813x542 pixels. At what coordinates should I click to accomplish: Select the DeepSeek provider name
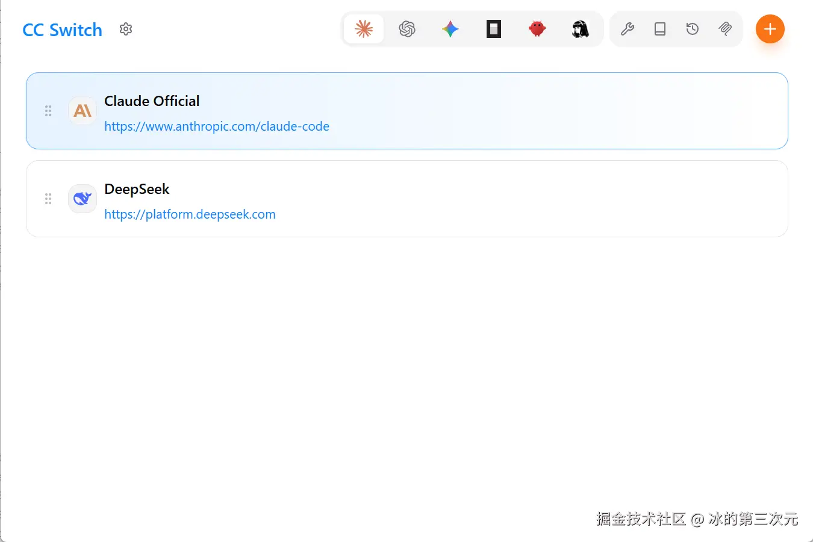pos(137,189)
